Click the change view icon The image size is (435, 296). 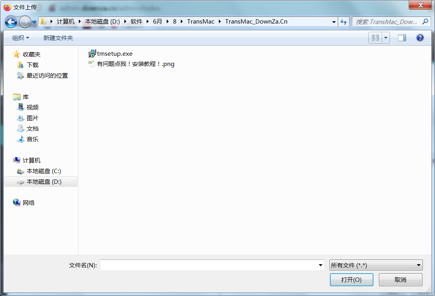click(x=375, y=38)
